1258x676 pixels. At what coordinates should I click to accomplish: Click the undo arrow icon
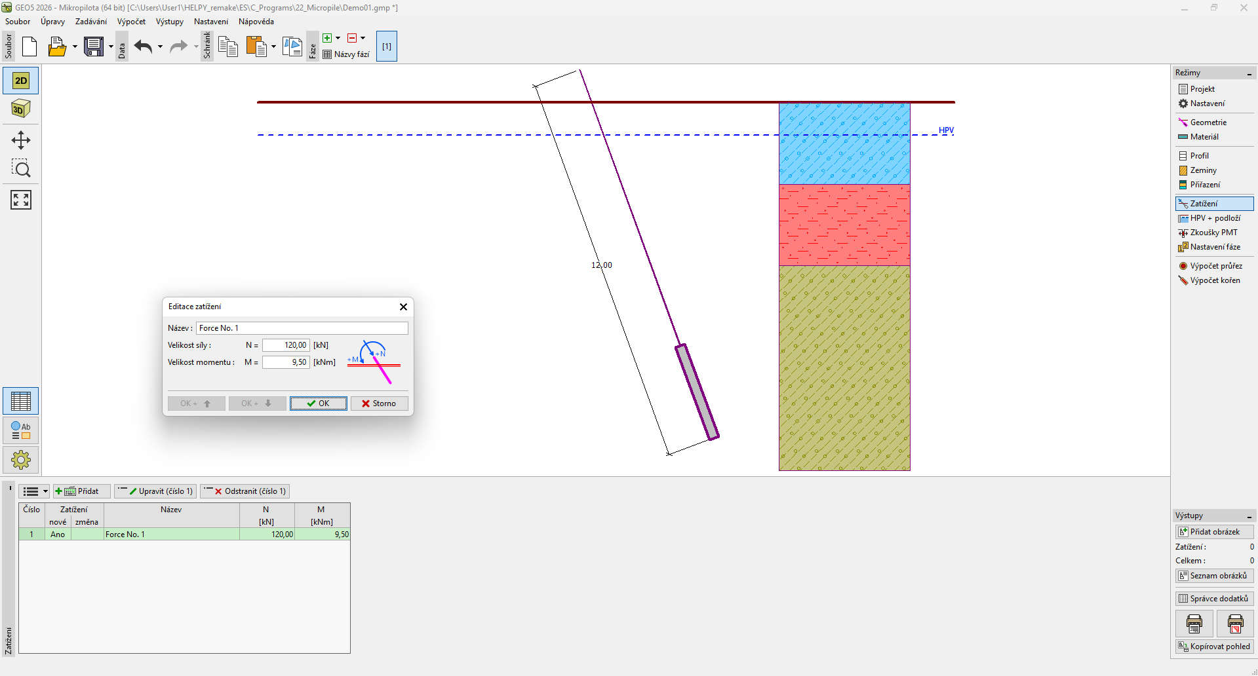pos(143,47)
